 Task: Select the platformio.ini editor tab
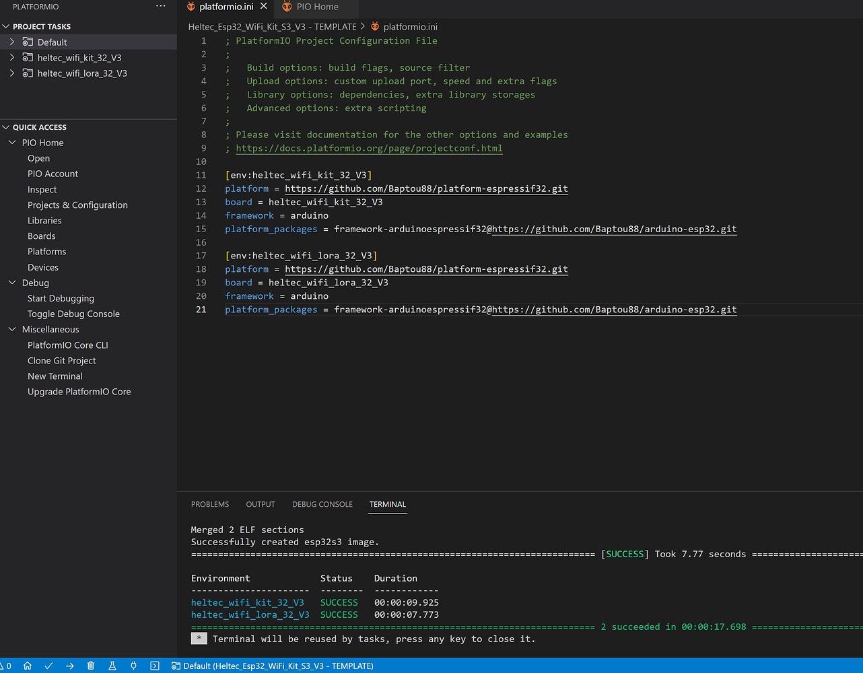(226, 7)
